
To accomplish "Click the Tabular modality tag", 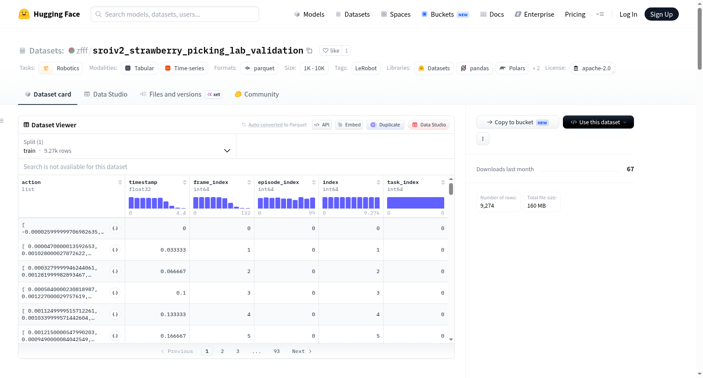I will [140, 68].
